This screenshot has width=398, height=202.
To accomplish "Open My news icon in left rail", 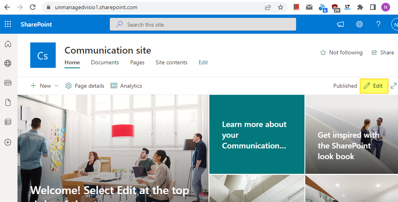I will pos(8,83).
